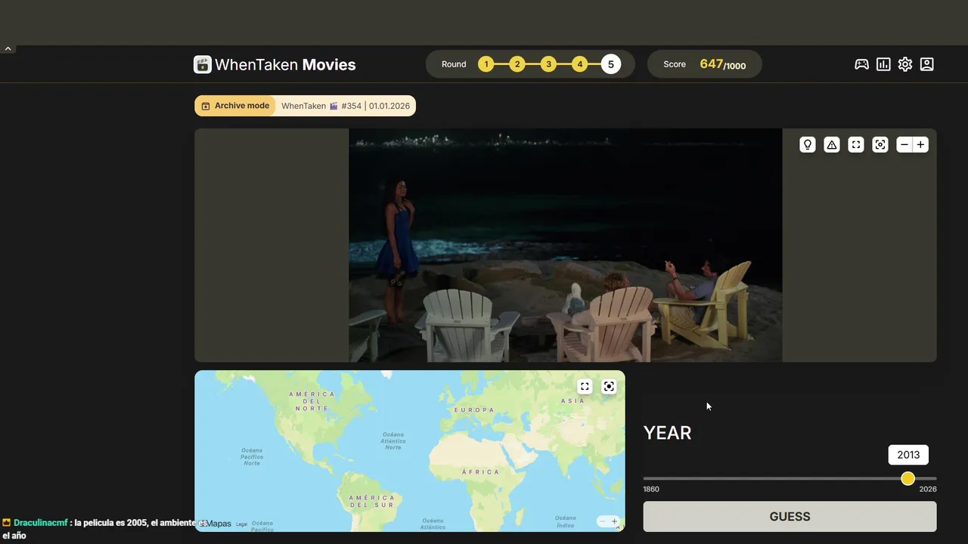Recenter the movie image view
The width and height of the screenshot is (968, 544).
pos(880,144)
